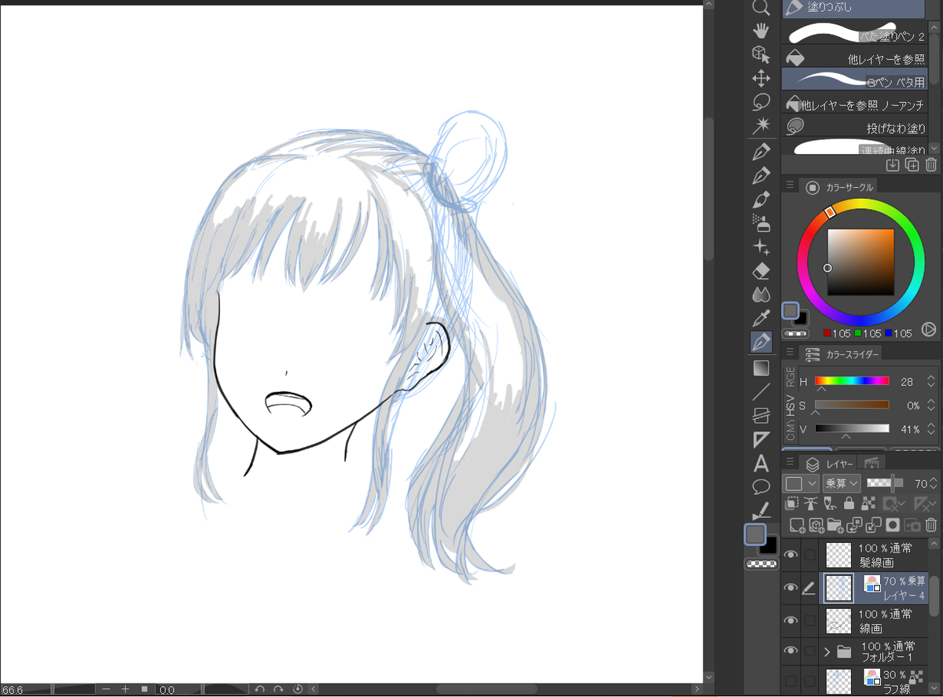943x697 pixels.
Task: Delete layer using the layer panel trash
Action: pyautogui.click(x=931, y=525)
